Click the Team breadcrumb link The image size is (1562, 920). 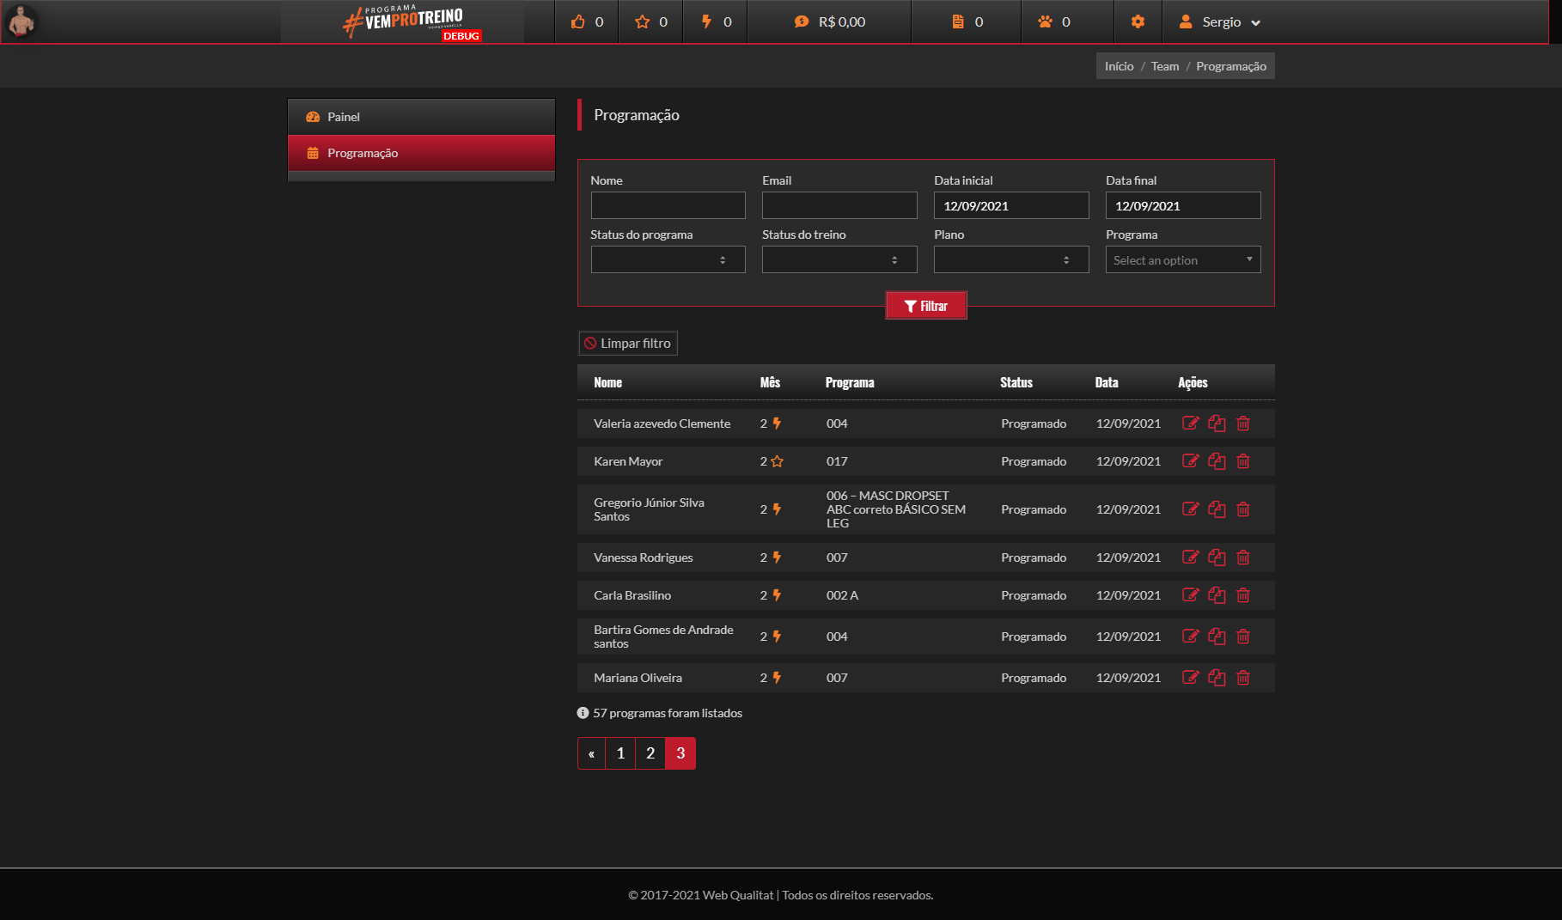pos(1164,66)
